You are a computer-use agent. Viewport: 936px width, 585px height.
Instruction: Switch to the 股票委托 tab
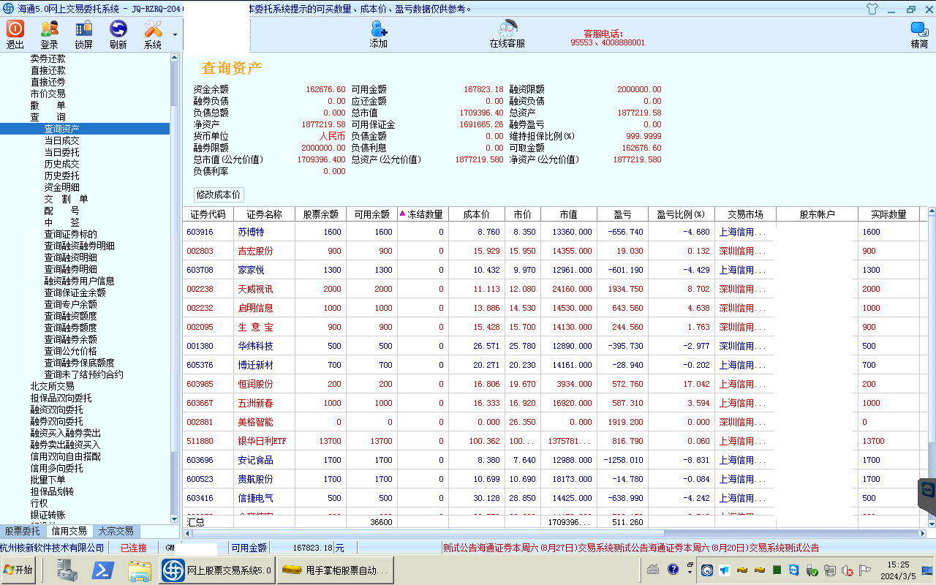(23, 531)
